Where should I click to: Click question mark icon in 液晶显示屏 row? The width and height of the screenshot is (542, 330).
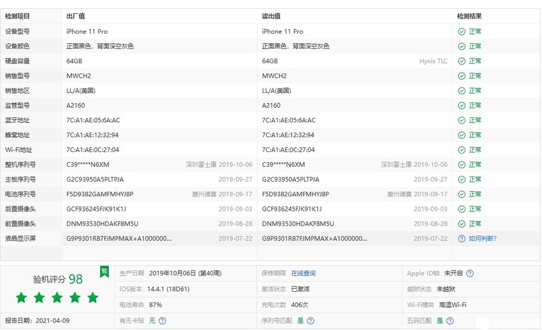(462, 238)
